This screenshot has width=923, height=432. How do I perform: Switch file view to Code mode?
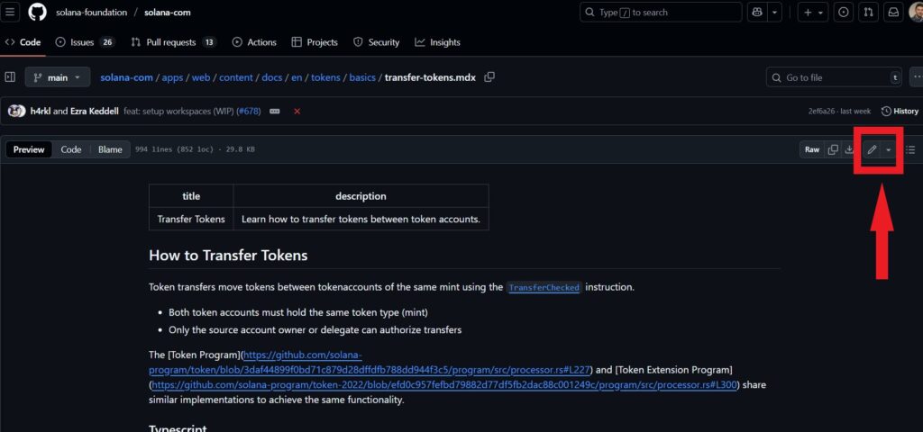[71, 149]
